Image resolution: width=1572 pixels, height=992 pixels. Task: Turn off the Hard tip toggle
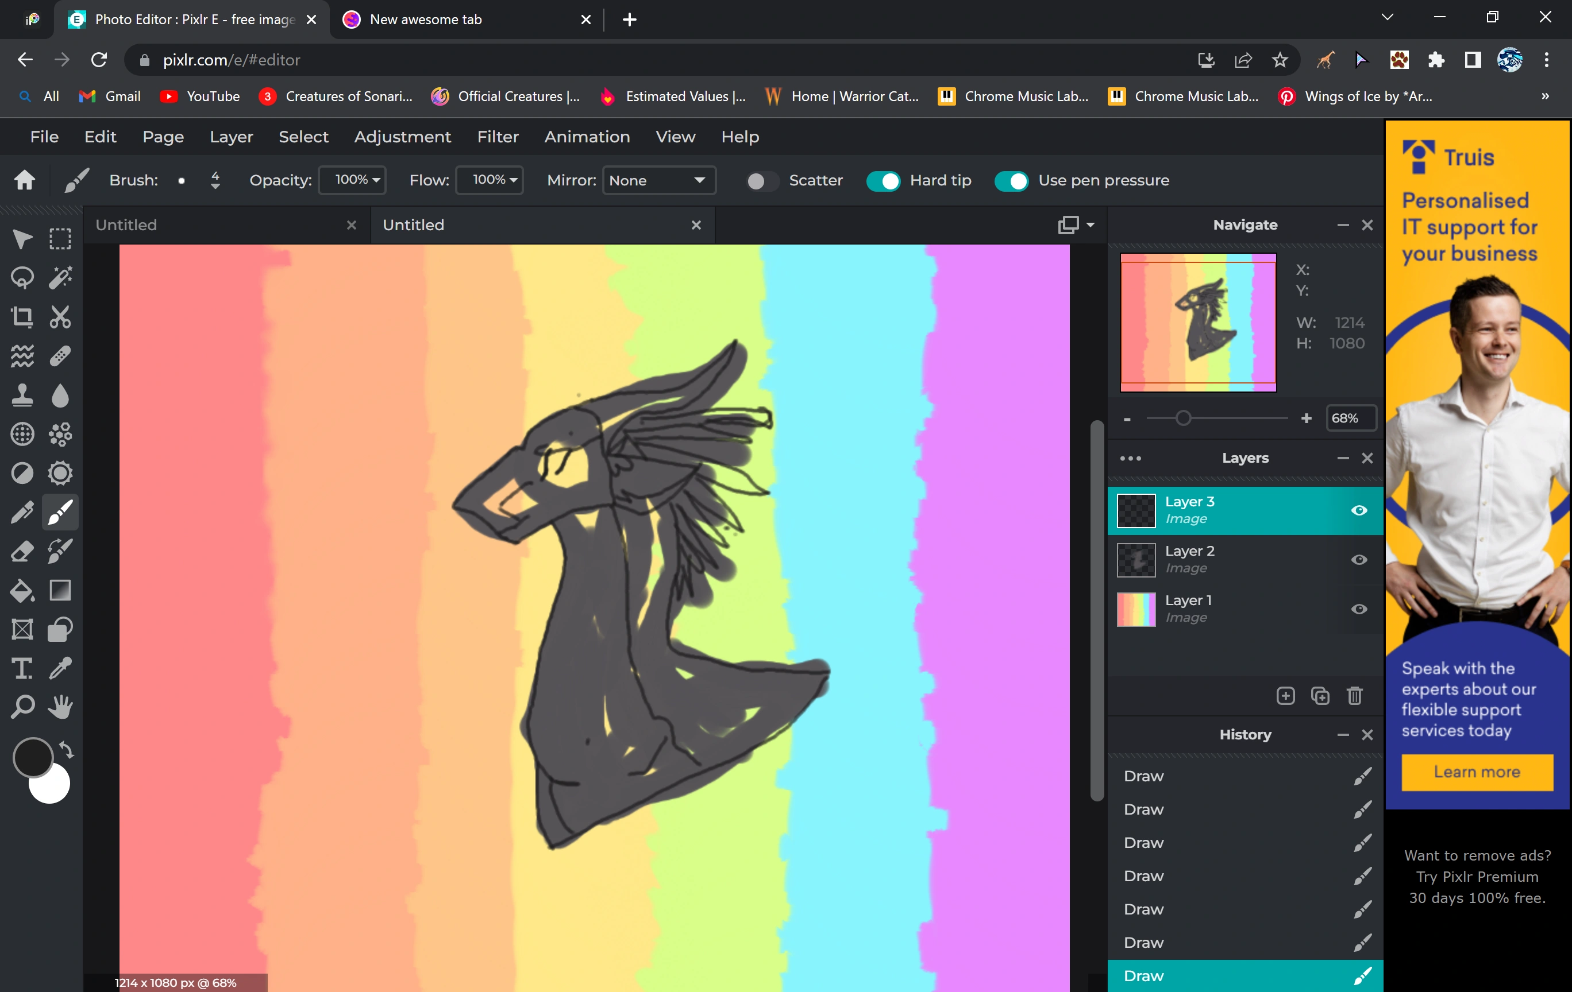pyautogui.click(x=883, y=181)
